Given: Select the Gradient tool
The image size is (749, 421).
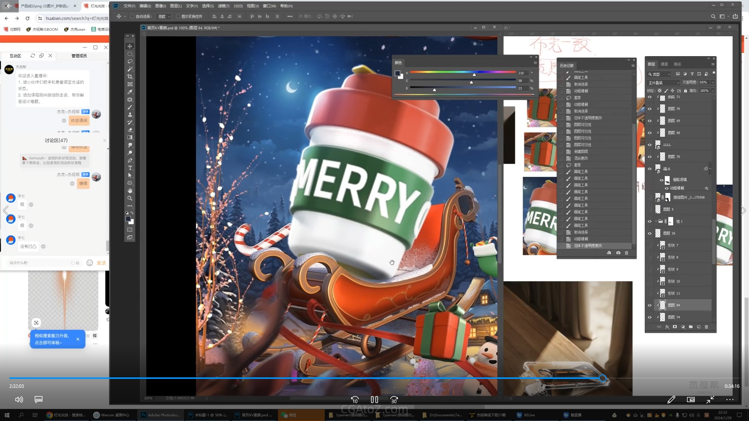Looking at the screenshot, I should pyautogui.click(x=130, y=138).
